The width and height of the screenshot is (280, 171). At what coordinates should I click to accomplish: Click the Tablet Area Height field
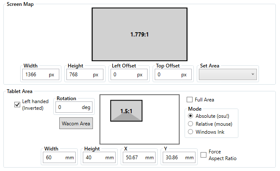99,158
